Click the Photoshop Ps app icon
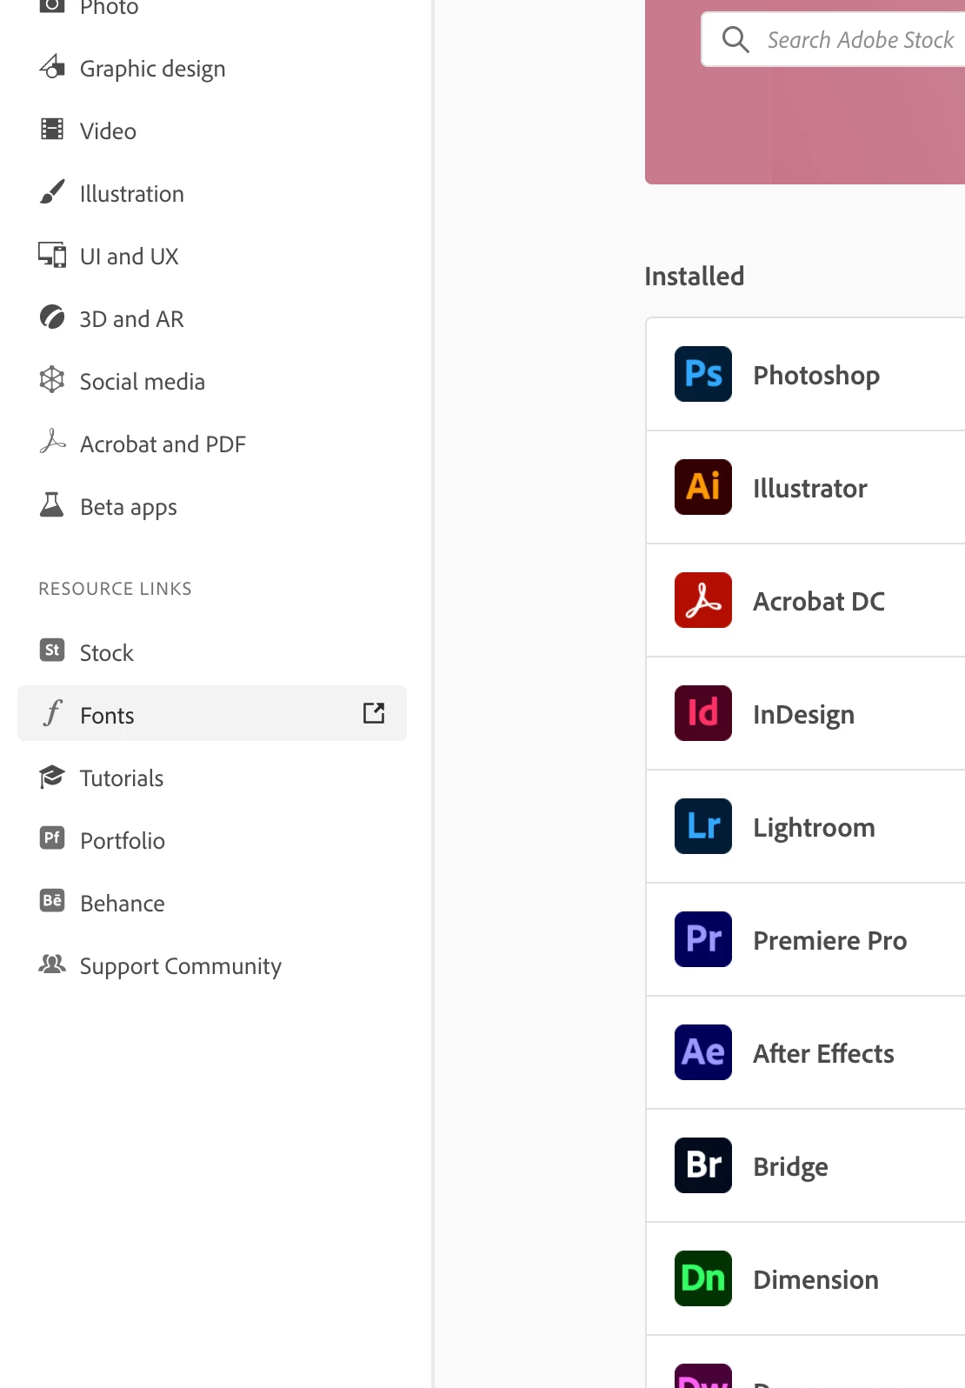The height and width of the screenshot is (1388, 965). click(x=702, y=374)
